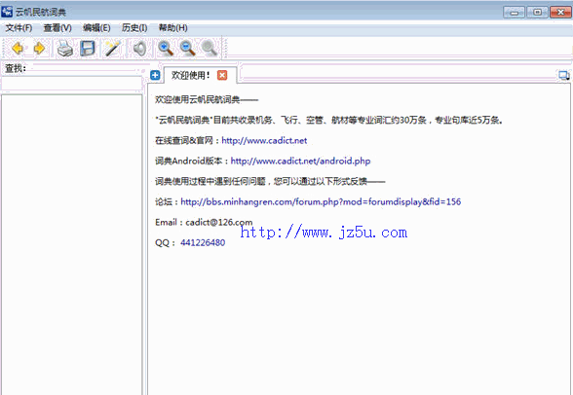573x395 pixels.
Task: Open the cadict.net/android.php link
Action: pos(300,161)
